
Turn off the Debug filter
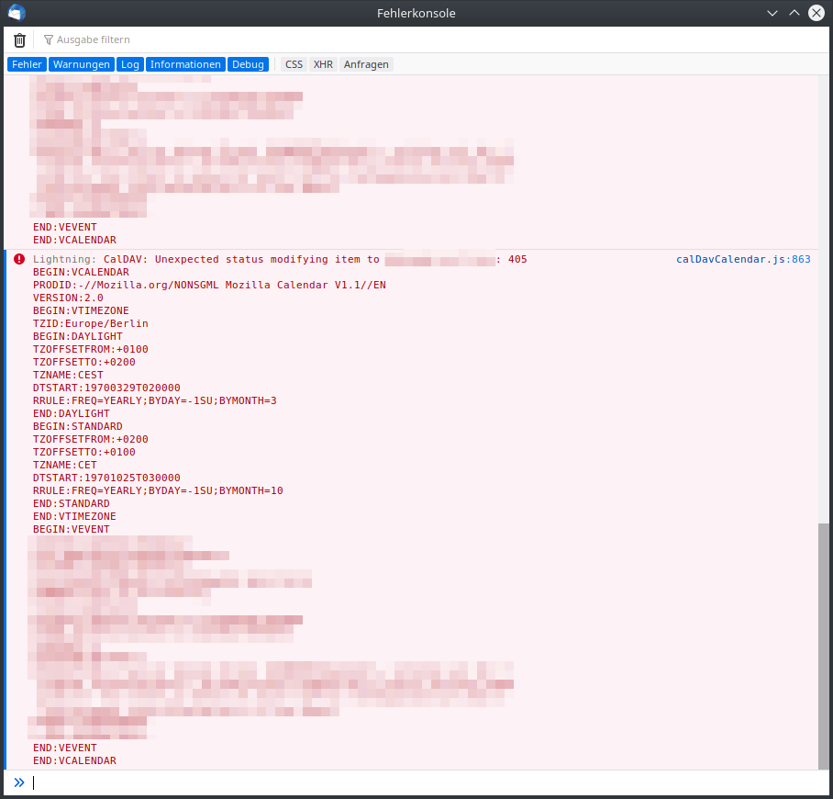click(248, 64)
